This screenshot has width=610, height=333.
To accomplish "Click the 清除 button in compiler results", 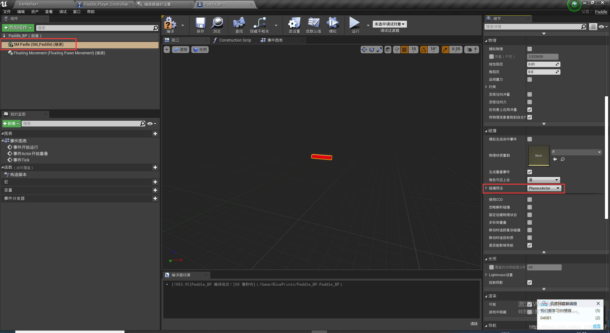I will (x=474, y=324).
